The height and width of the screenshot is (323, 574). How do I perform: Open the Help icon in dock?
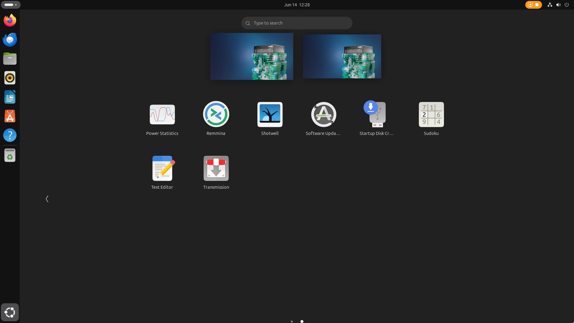pos(10,135)
